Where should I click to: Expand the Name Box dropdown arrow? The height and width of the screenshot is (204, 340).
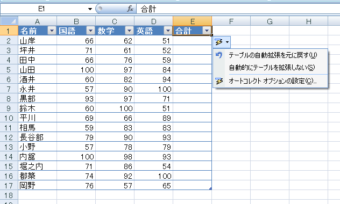[x=90, y=9]
